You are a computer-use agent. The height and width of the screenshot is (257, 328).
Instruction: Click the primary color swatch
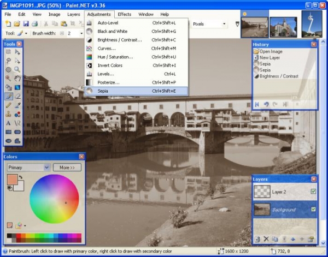(x=12, y=180)
